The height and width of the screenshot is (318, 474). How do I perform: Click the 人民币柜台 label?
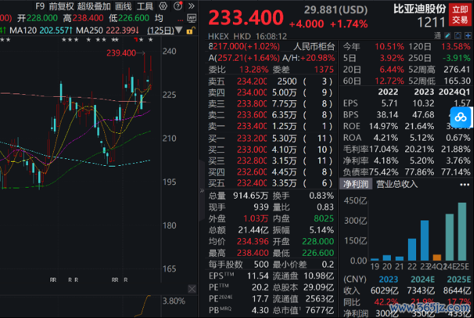click(314, 46)
